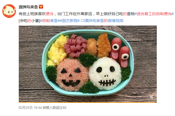Unmute video with the muted speaker icon
Viewport: 175px width, 116px height.
tap(152, 97)
